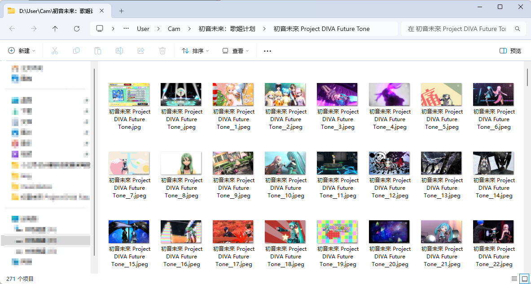This screenshot has height=284, width=531.
Task: Select the Tone__5.jpeg thumbnail
Action: 441,95
